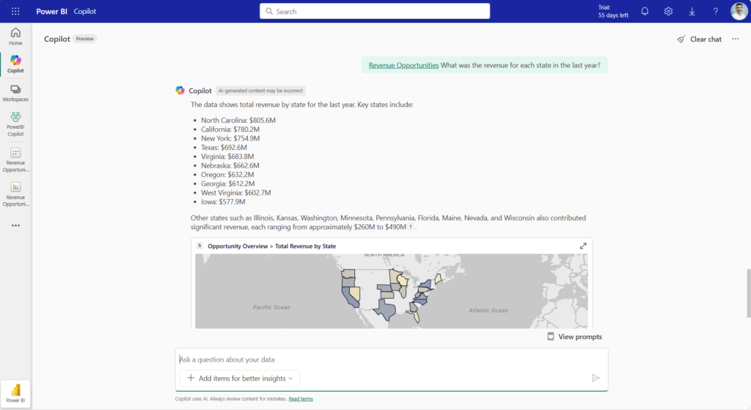751x410 pixels.
Task: Click the send message arrow
Action: 596,378
